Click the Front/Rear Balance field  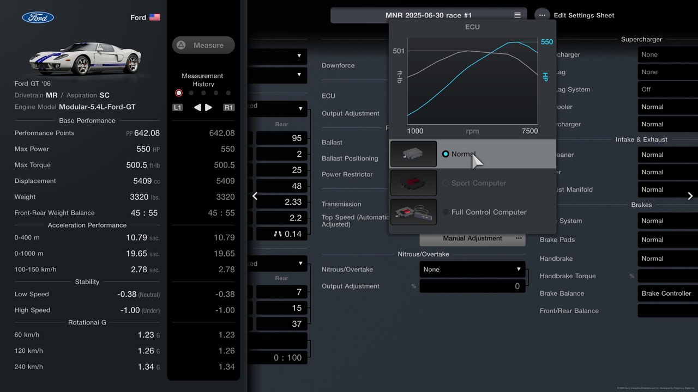pos(668,311)
